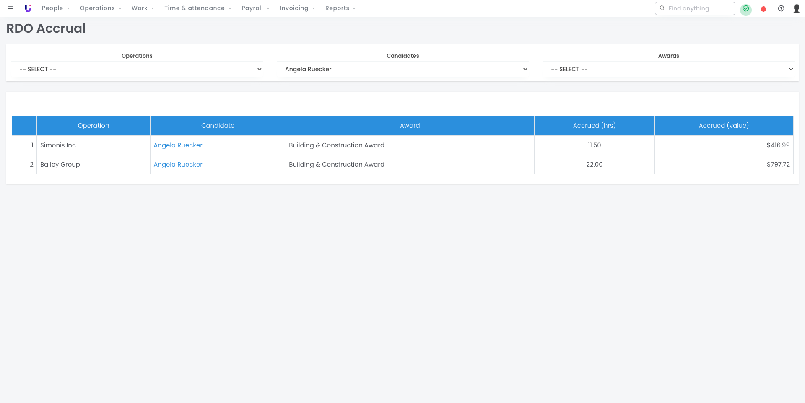Click Building & Construction Award in Simonis row
Image resolution: width=805 pixels, height=403 pixels.
coord(337,145)
